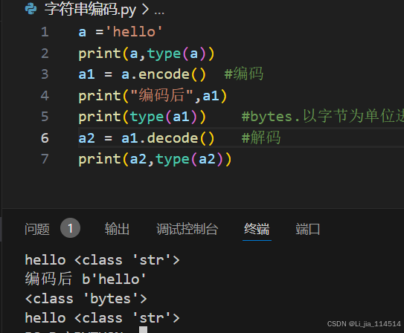
Task: Switch to the 输出 panel tab
Action: pyautogui.click(x=117, y=229)
